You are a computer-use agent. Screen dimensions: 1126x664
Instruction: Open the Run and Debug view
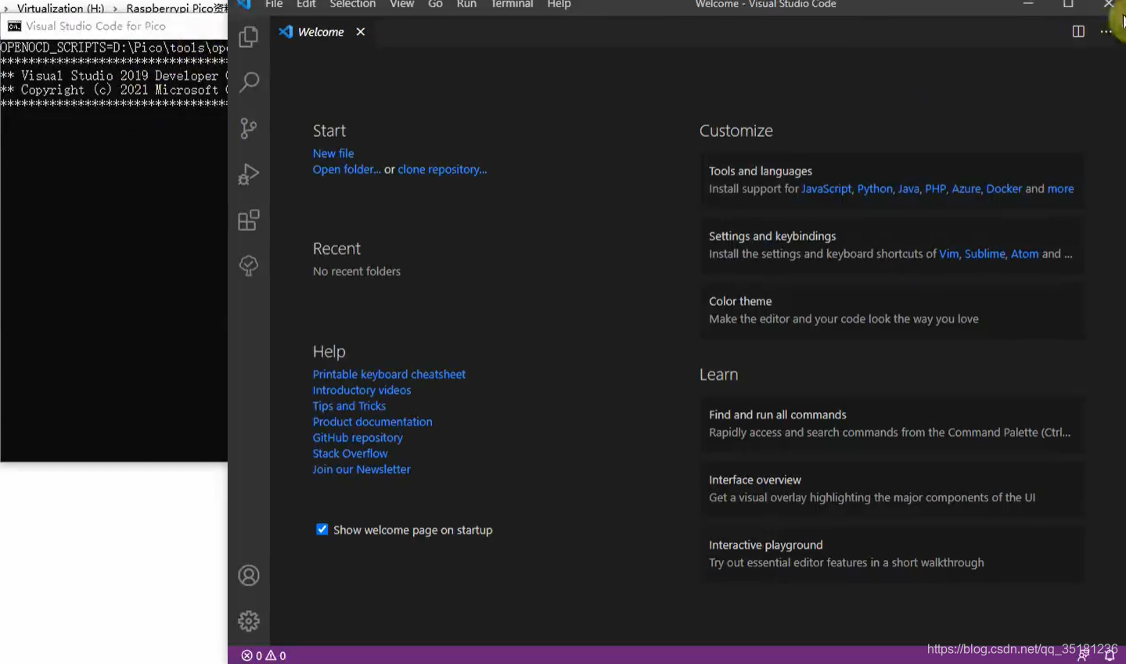[249, 174]
